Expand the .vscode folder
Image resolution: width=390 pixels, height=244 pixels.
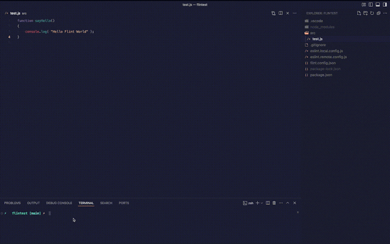click(x=316, y=21)
